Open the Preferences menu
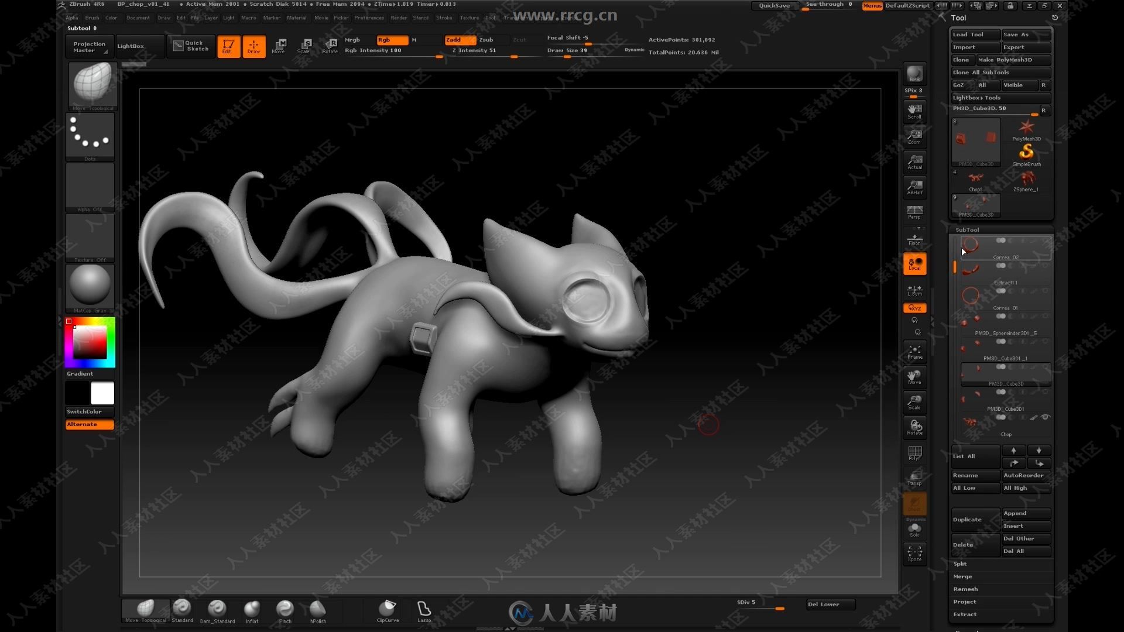Viewport: 1124px width, 632px height. [369, 18]
